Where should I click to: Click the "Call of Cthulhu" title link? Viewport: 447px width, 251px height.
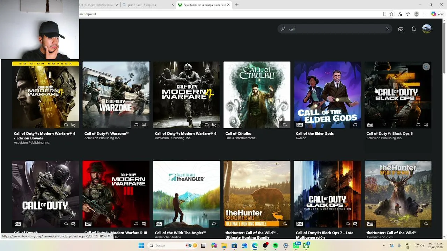point(239,134)
